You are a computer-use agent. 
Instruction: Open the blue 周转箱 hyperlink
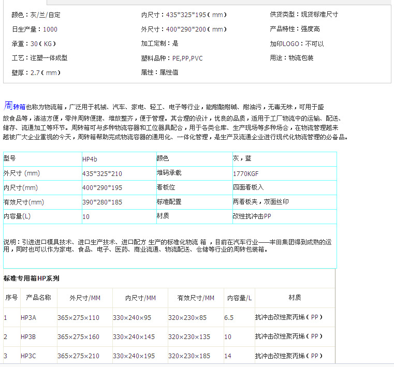14,106
